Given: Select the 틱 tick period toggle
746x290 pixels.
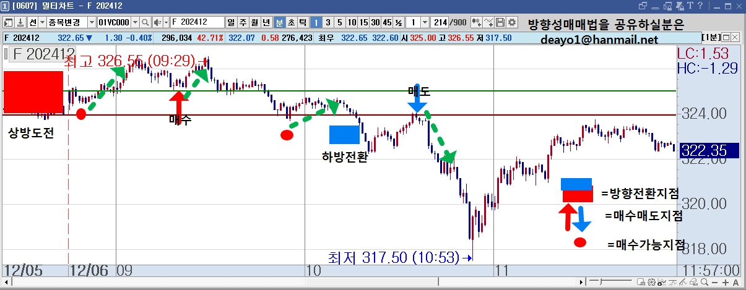Looking at the screenshot, I should click(x=303, y=22).
